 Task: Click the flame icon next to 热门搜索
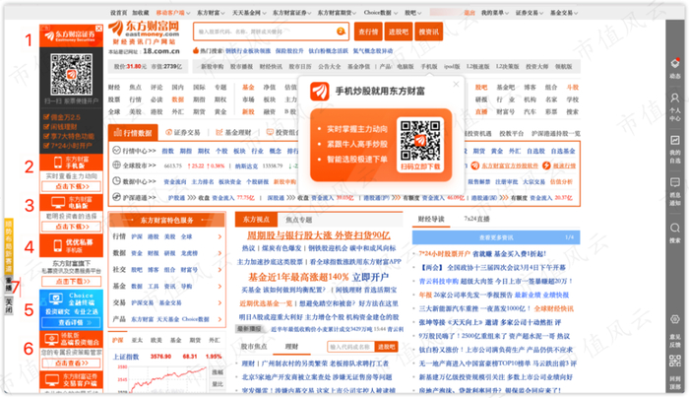(x=196, y=50)
